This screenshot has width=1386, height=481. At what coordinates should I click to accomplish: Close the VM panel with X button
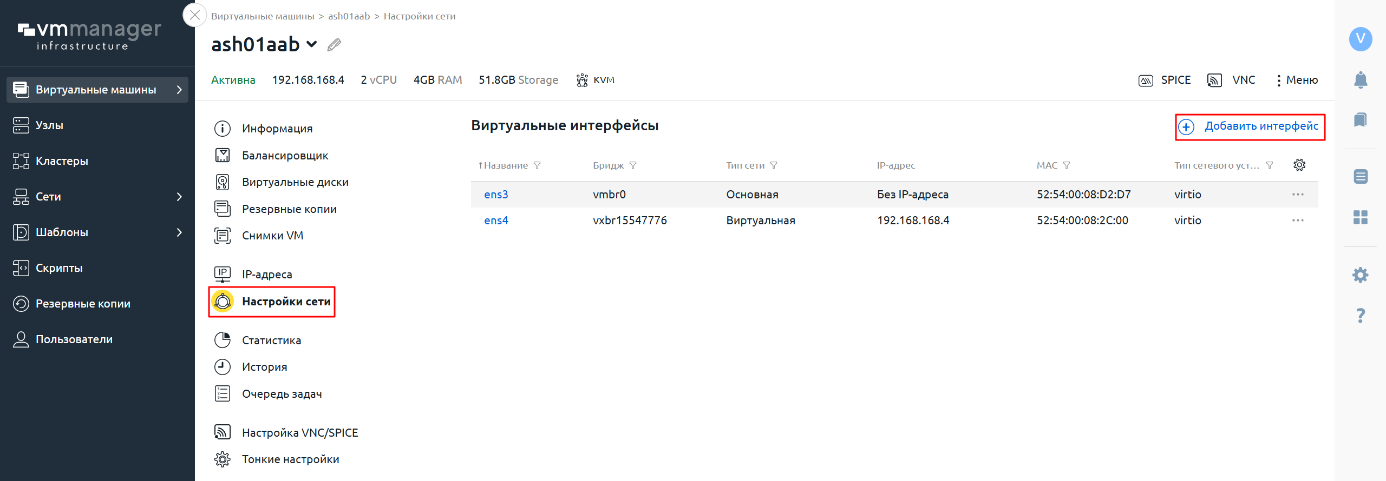[195, 15]
